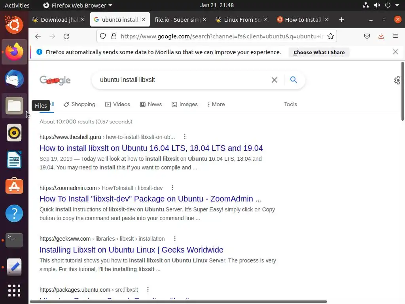Open the Firefox downloads panel
The width and height of the screenshot is (405, 304).
381,36
